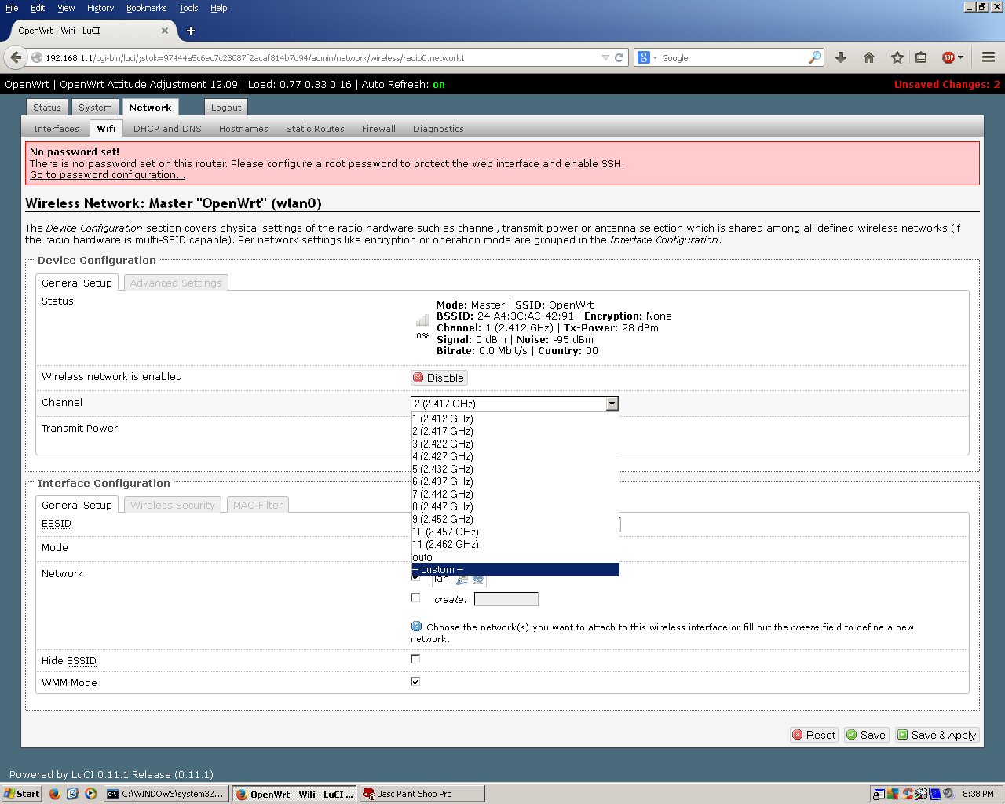Click the Google search input field
1005x804 pixels.
[734, 58]
